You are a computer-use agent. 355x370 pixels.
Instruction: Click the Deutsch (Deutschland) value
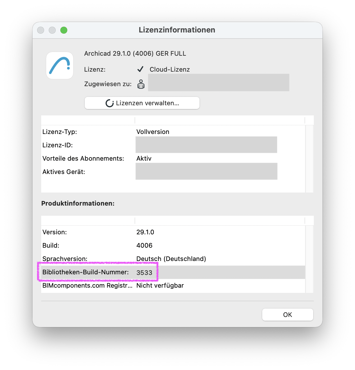pos(171,259)
